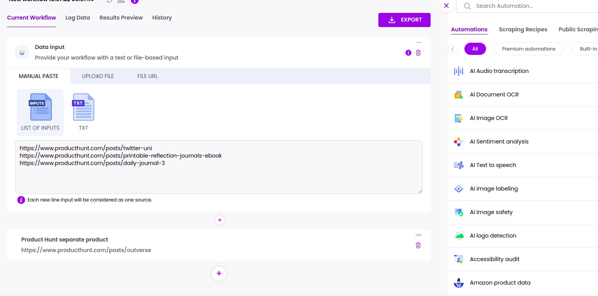Click the EXPORT button

point(404,20)
